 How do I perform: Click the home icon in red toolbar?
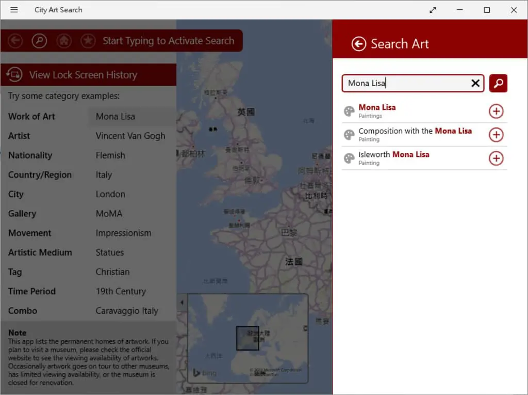pos(63,41)
